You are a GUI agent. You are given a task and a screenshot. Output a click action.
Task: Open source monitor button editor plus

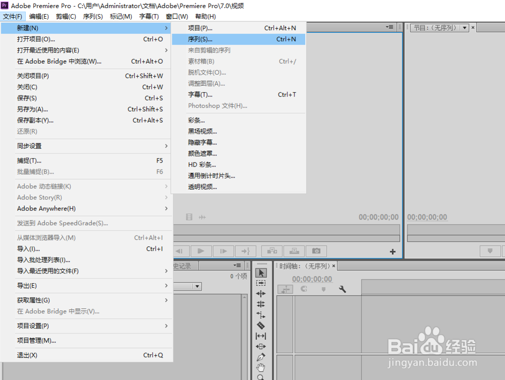[392, 252]
